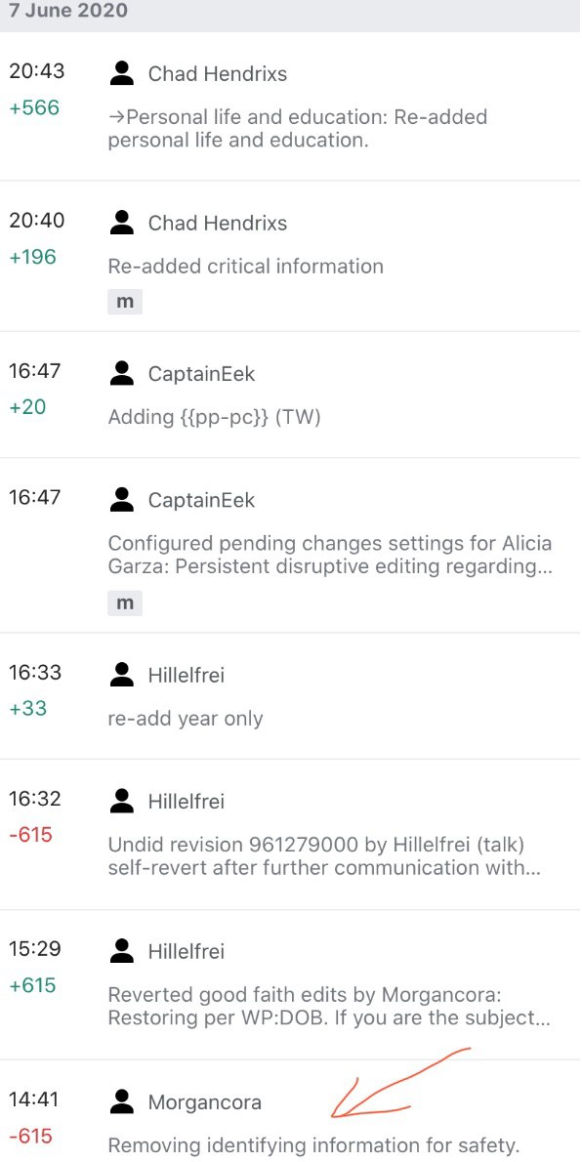Open Morgancora's user page link
The image size is (582, 1162).
tap(205, 1102)
